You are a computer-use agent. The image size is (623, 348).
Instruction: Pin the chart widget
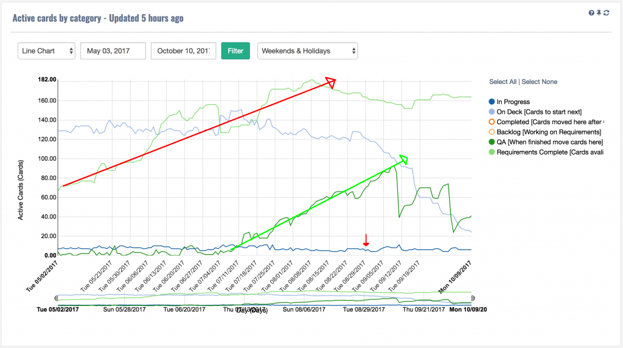coord(599,13)
